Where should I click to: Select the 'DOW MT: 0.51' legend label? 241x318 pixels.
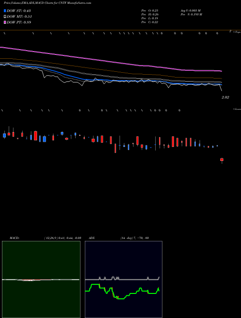(x=19, y=17)
